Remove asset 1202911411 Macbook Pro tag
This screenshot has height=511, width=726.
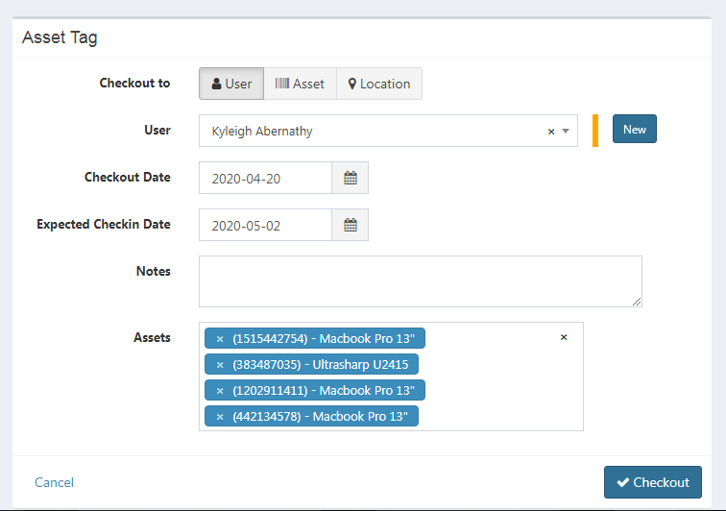pyautogui.click(x=220, y=391)
